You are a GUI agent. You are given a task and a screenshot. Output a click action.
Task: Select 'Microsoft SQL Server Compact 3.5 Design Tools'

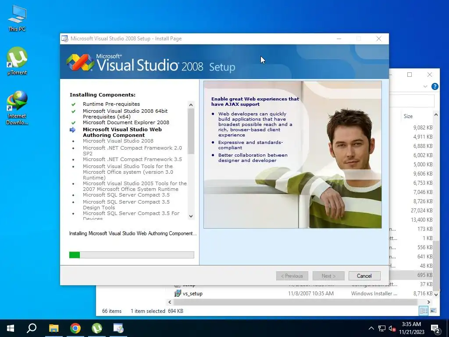point(126,204)
